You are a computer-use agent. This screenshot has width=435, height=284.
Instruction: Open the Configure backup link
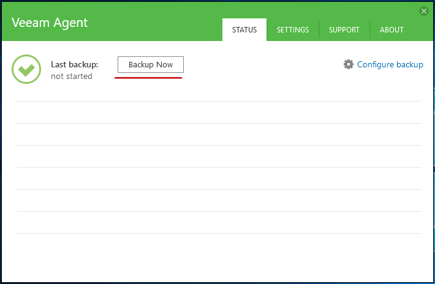(390, 64)
